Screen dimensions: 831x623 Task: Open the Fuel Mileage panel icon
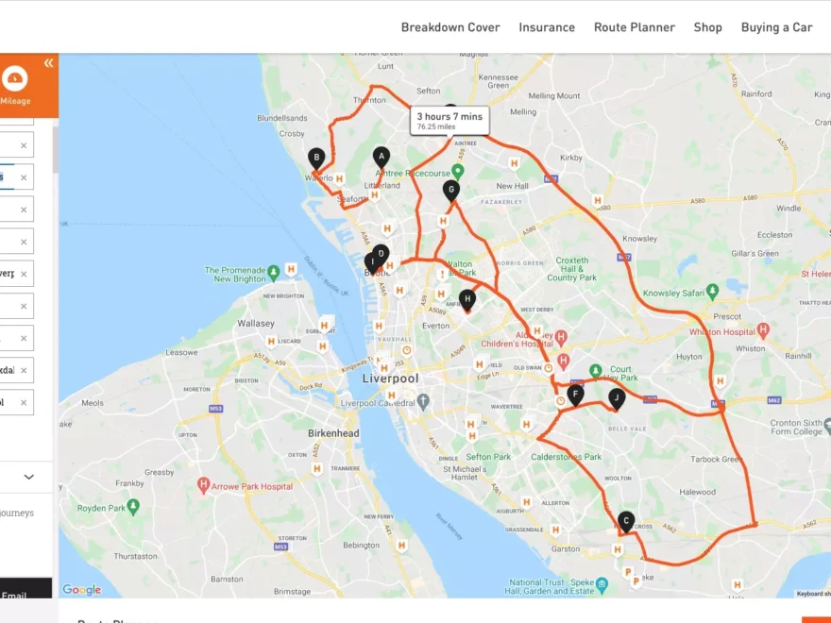[x=13, y=80]
